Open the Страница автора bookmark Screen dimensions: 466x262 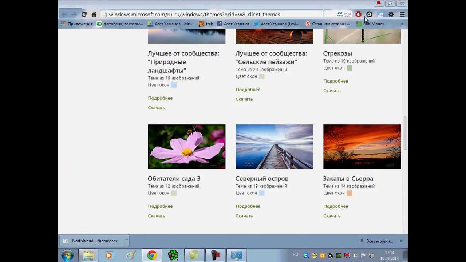coord(328,24)
